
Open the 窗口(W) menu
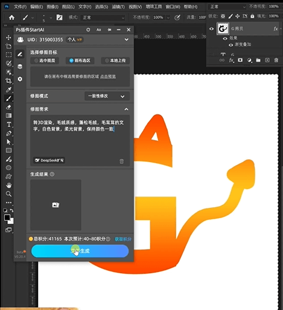click(x=173, y=7)
